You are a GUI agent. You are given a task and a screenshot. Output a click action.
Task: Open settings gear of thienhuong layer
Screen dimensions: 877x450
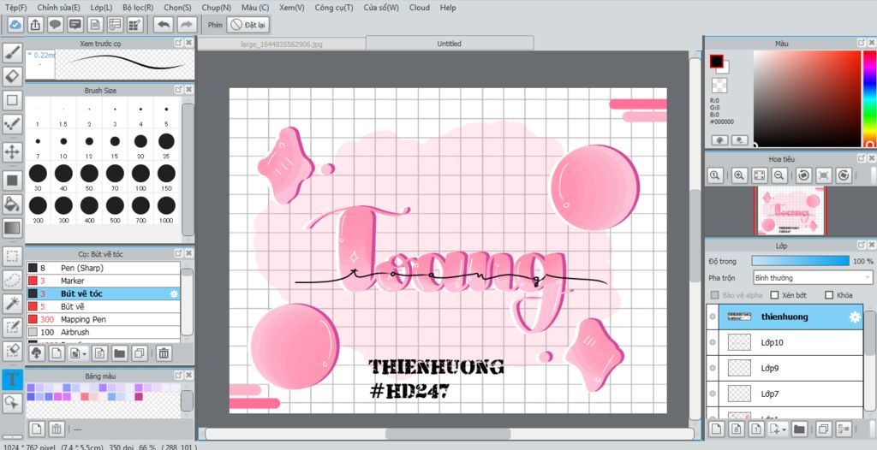tap(855, 317)
